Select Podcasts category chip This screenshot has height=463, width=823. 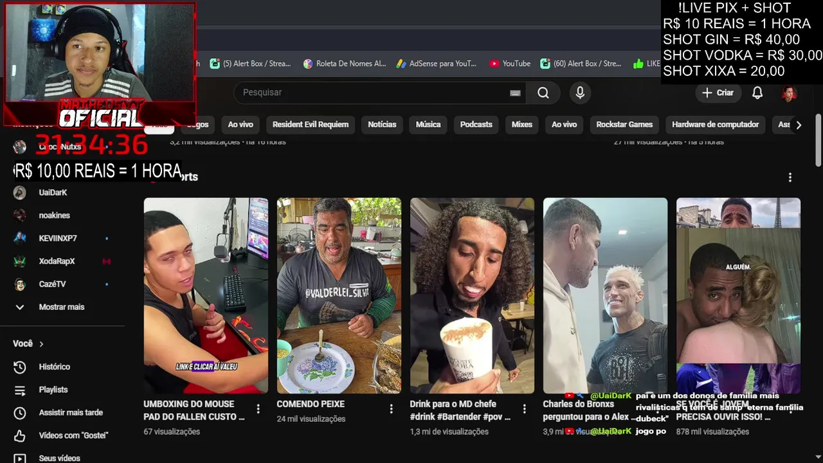coord(476,125)
